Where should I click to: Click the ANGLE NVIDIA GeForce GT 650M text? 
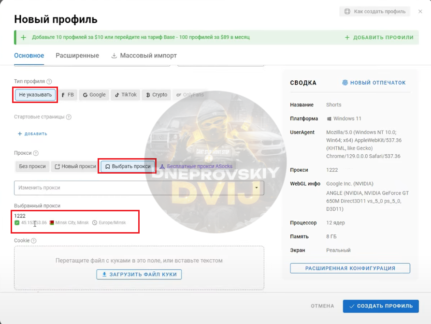coord(368,201)
